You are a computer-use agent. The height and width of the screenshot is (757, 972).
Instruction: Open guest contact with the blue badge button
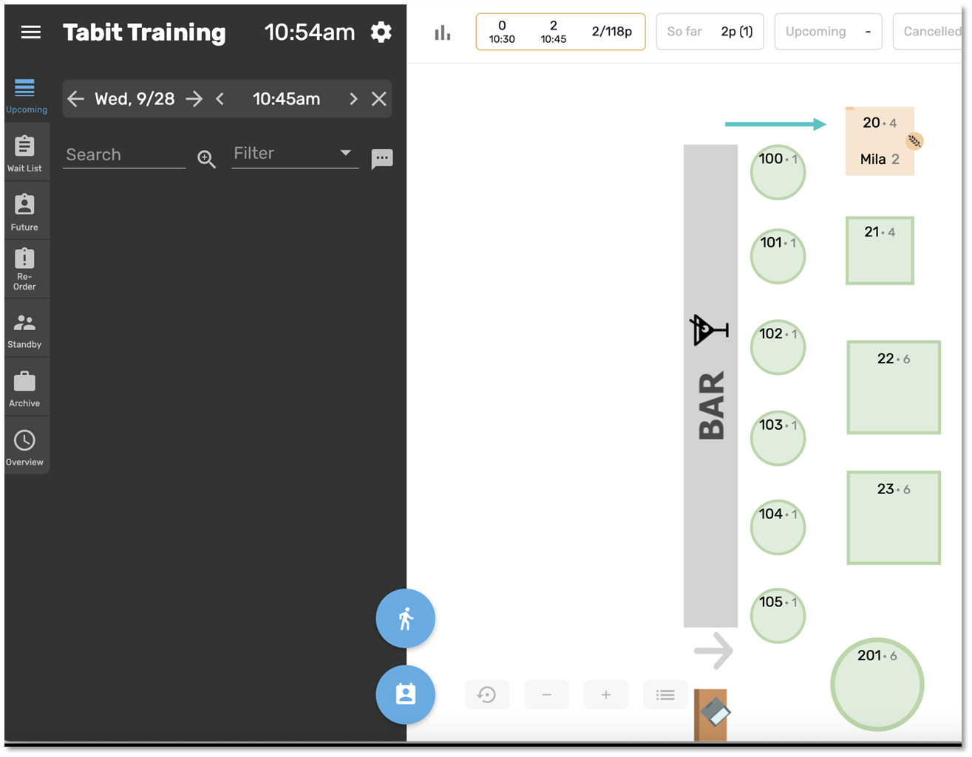pos(405,694)
